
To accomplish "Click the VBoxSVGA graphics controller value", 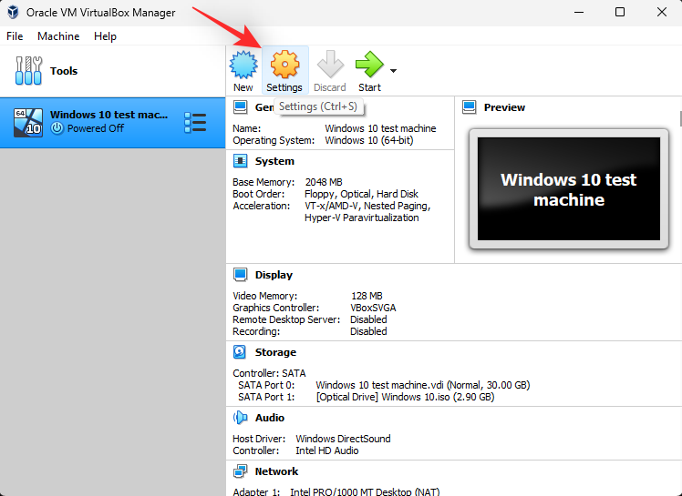I will pyautogui.click(x=373, y=308).
